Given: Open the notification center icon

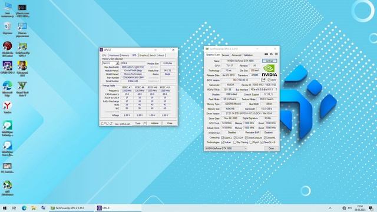Looking at the screenshot, I should click(371, 208).
